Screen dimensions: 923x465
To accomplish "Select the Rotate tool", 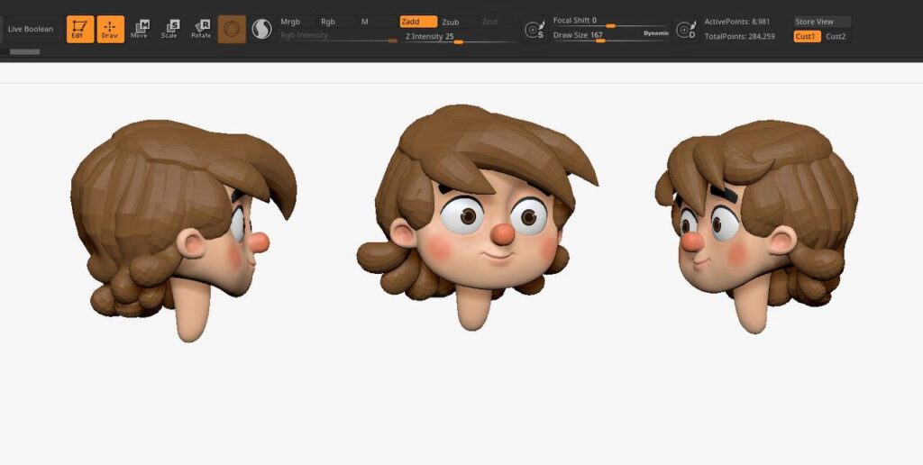I will (201, 29).
